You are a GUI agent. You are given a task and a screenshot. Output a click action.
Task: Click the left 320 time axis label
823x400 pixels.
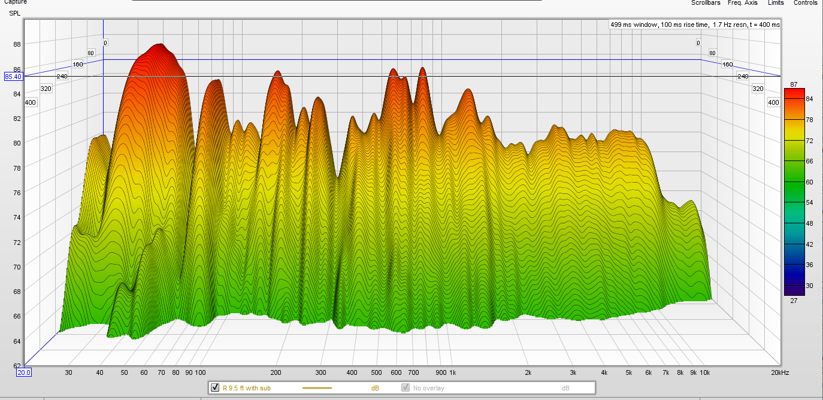pos(46,89)
